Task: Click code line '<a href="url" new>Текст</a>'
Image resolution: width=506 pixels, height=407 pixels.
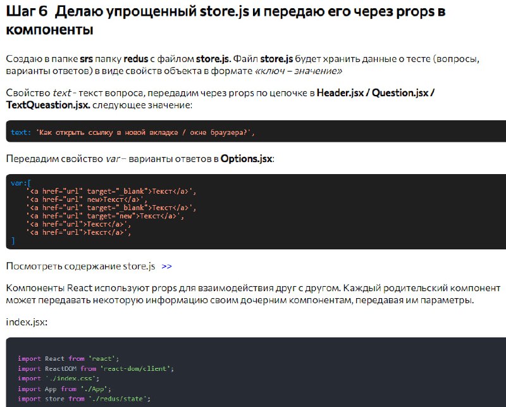Action: (87, 199)
